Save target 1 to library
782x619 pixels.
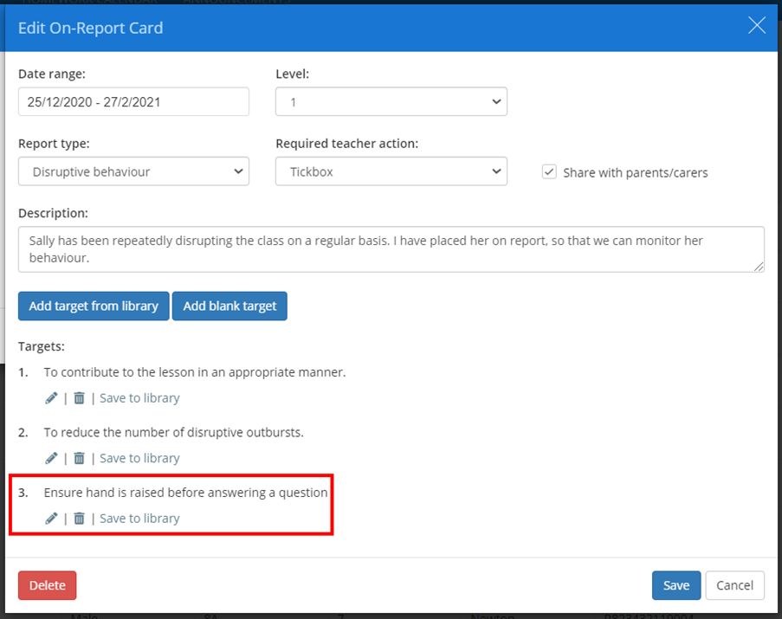pos(139,398)
